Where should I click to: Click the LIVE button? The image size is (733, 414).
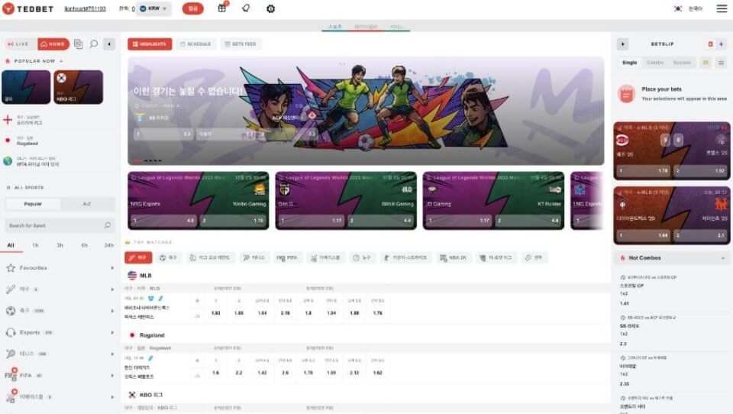(x=18, y=44)
